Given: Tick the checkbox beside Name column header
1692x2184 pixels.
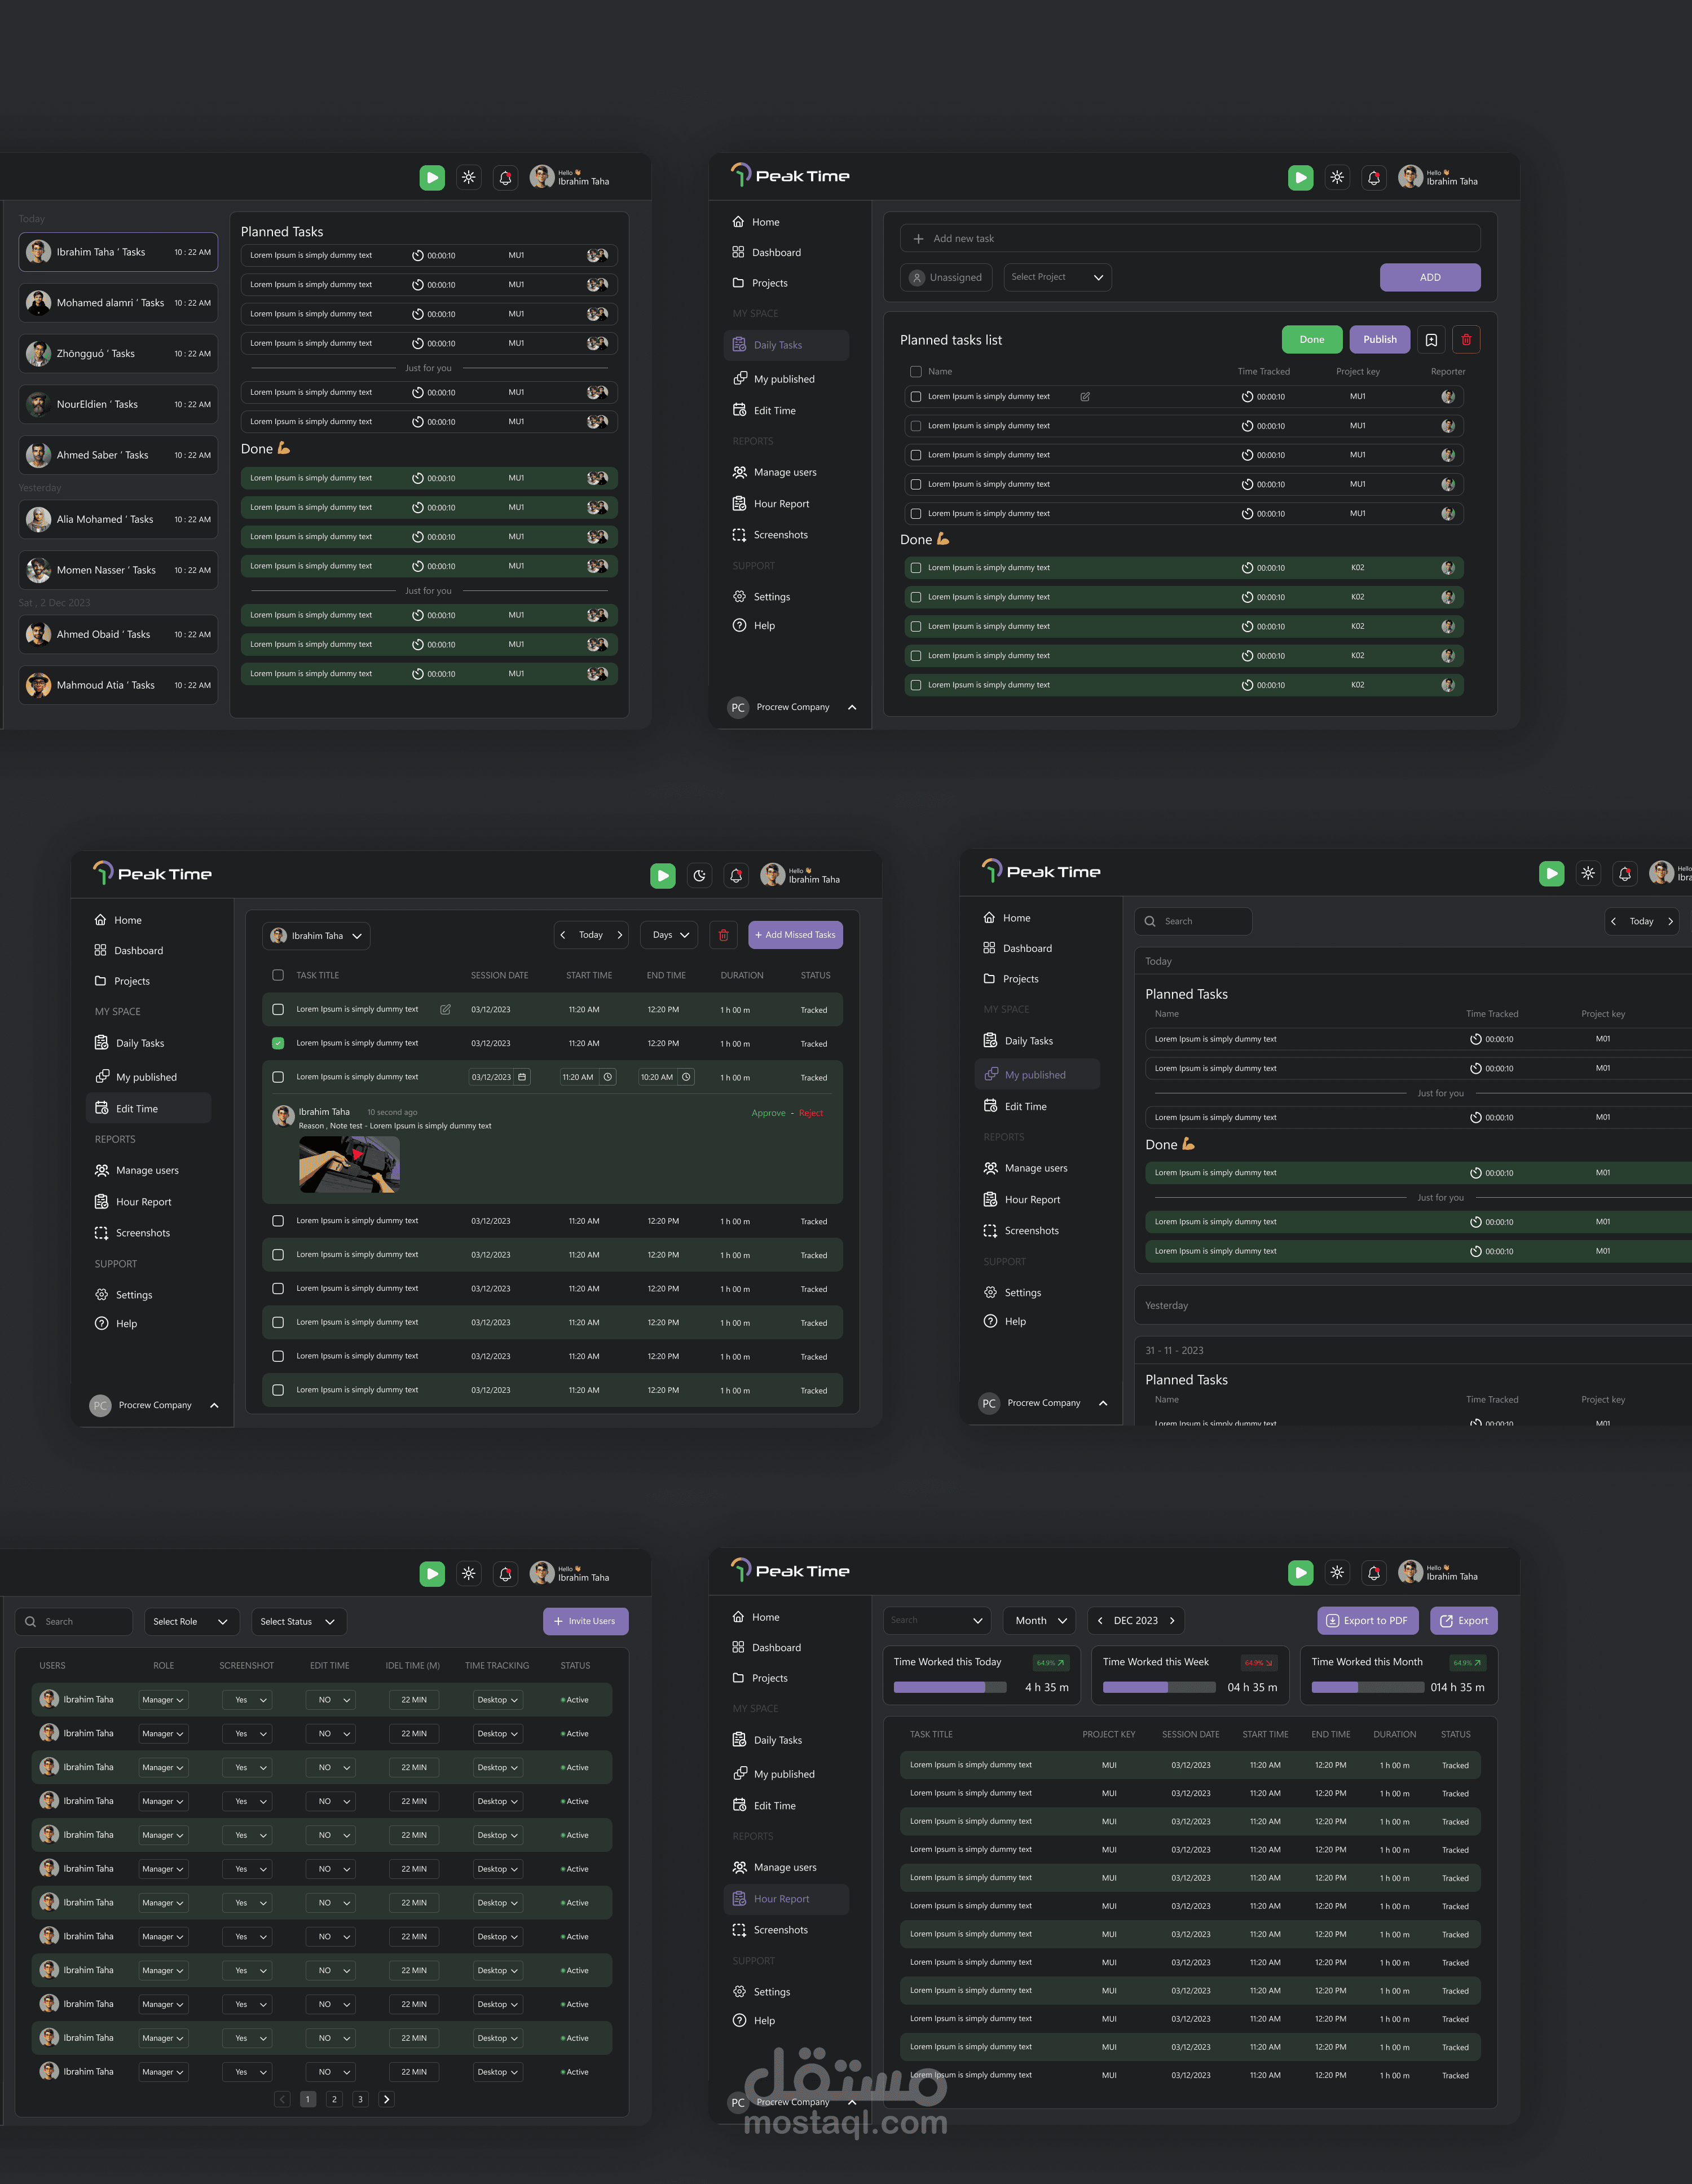Looking at the screenshot, I should click(915, 372).
